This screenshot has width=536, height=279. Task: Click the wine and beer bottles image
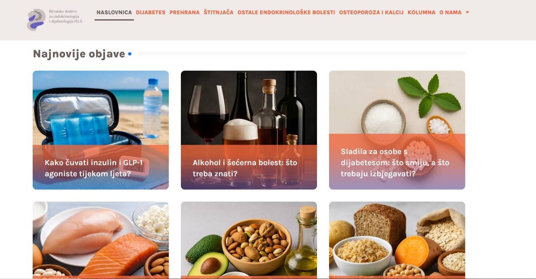[x=249, y=108]
